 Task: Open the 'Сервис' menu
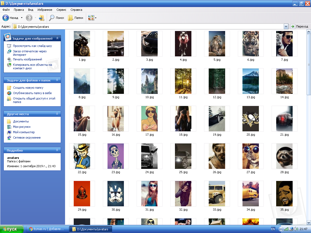coord(61,10)
